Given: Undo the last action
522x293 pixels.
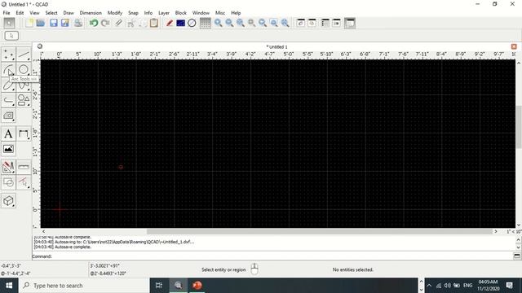Looking at the screenshot, I should 94,23.
